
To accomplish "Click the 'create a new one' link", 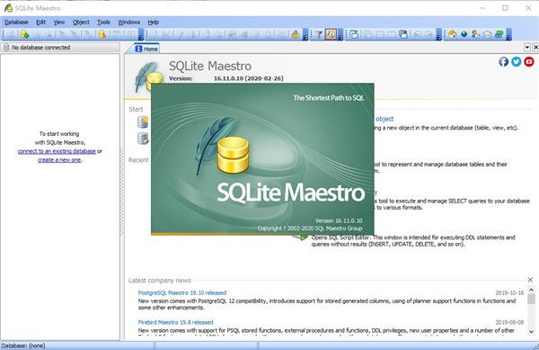I will pyautogui.click(x=59, y=159).
